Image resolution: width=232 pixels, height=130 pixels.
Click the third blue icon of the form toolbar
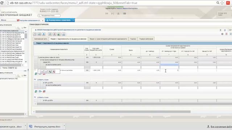[43, 34]
